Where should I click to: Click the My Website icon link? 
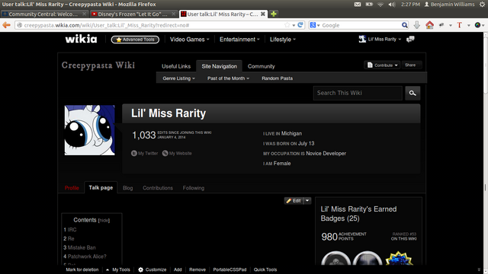point(165,153)
